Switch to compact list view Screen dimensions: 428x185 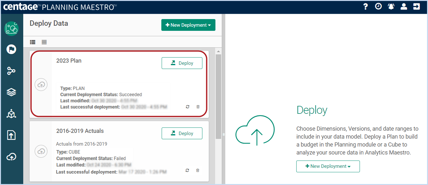point(44,42)
